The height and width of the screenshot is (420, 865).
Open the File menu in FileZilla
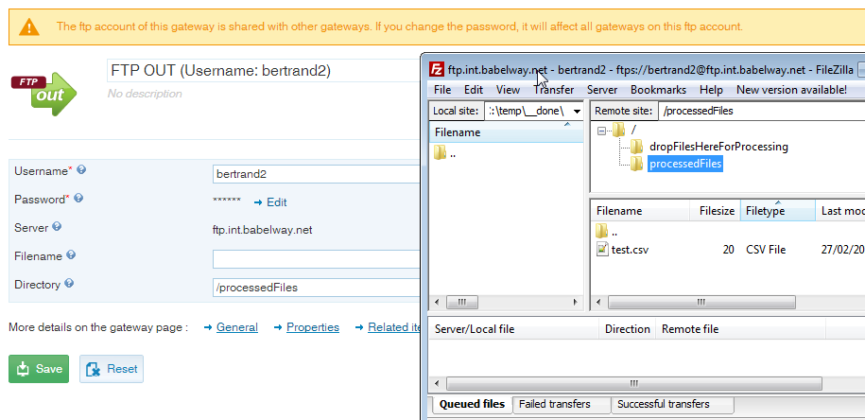coord(442,90)
